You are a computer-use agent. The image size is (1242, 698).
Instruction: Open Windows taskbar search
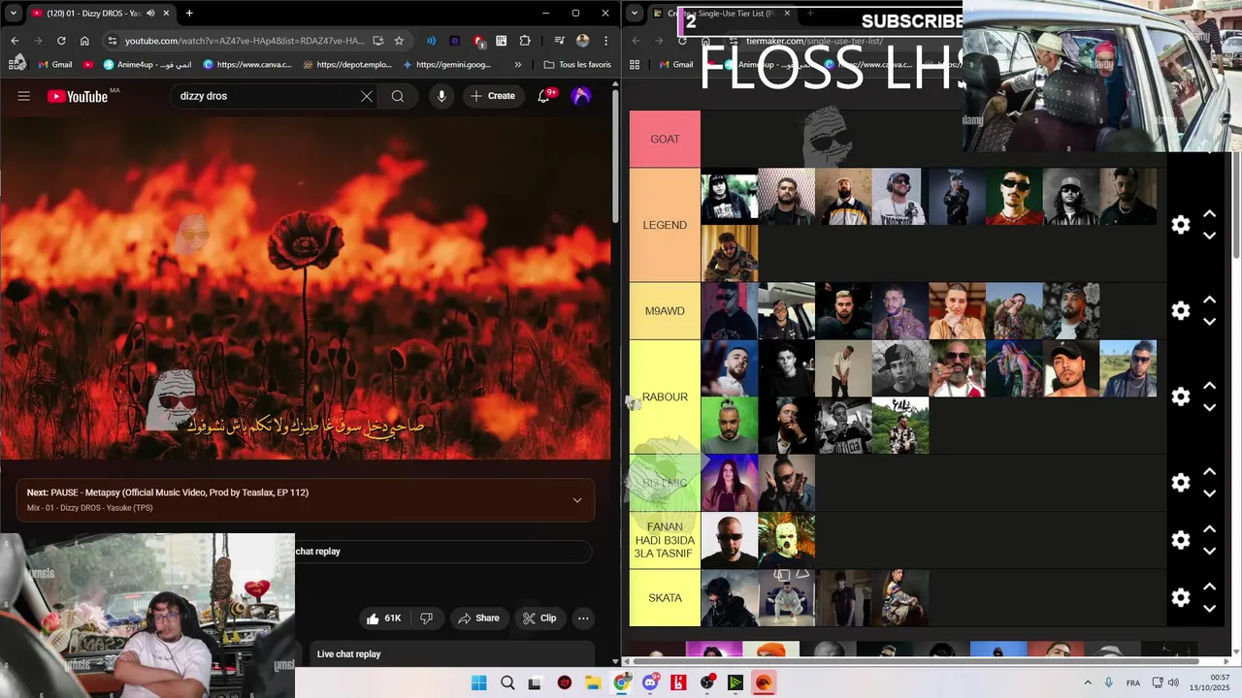coord(507,682)
